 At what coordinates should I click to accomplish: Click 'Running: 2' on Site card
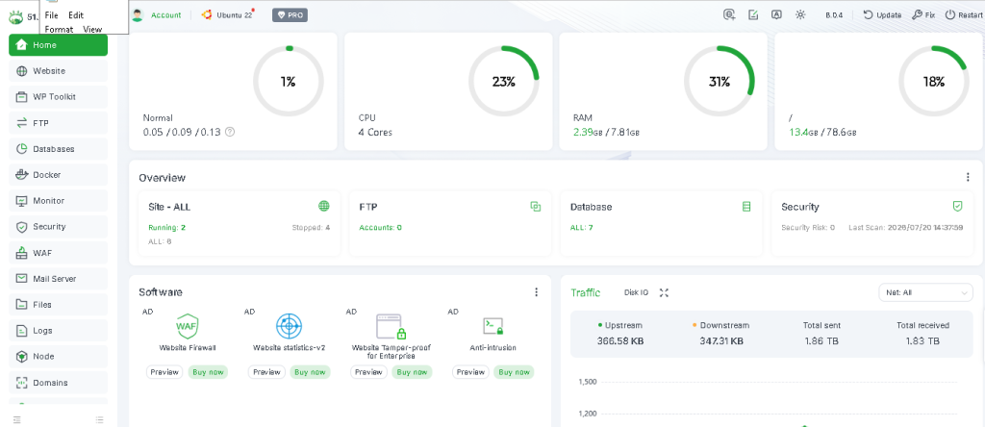pyautogui.click(x=166, y=227)
